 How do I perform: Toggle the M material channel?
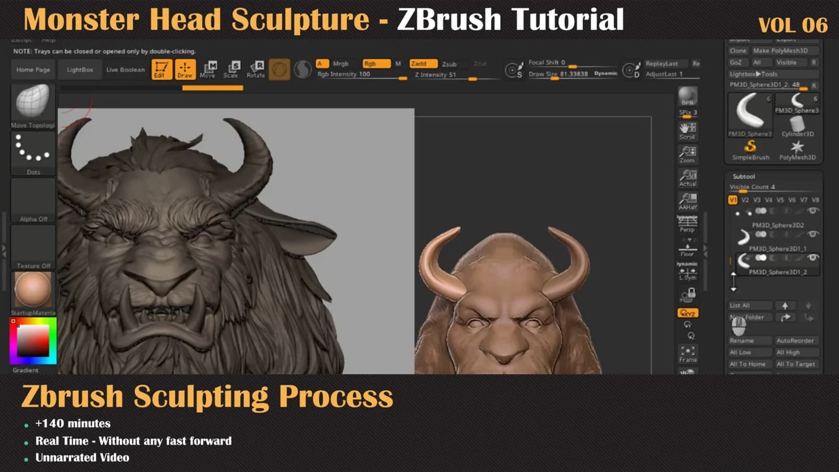398,63
